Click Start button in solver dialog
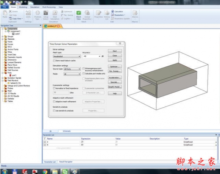 tap(115, 51)
